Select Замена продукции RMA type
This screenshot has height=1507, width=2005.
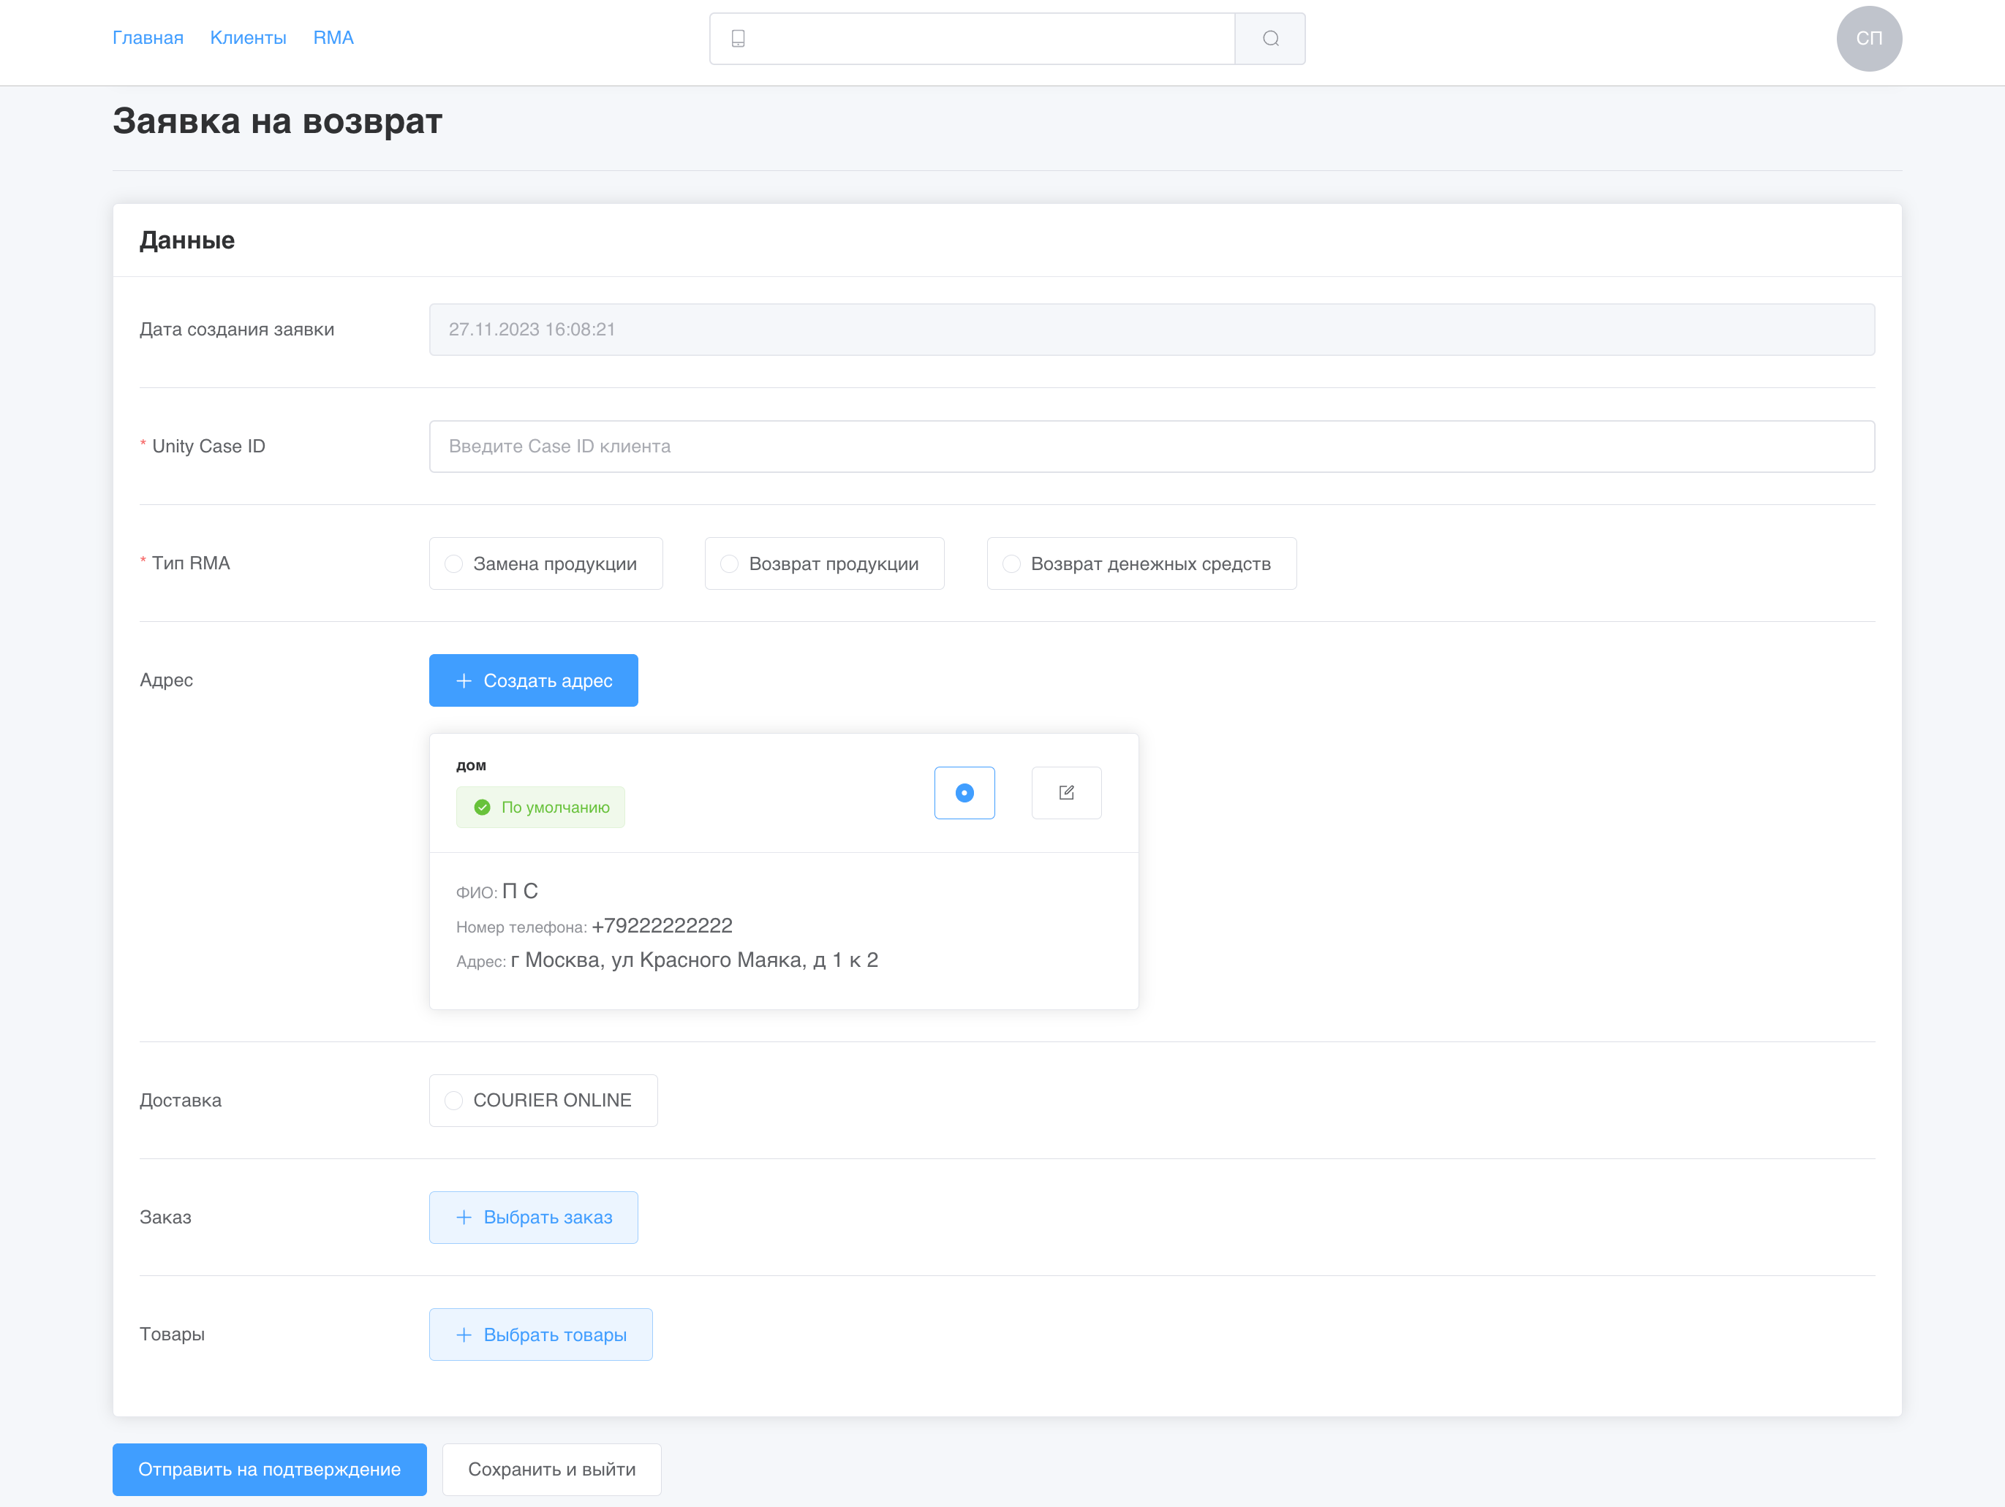pos(454,563)
